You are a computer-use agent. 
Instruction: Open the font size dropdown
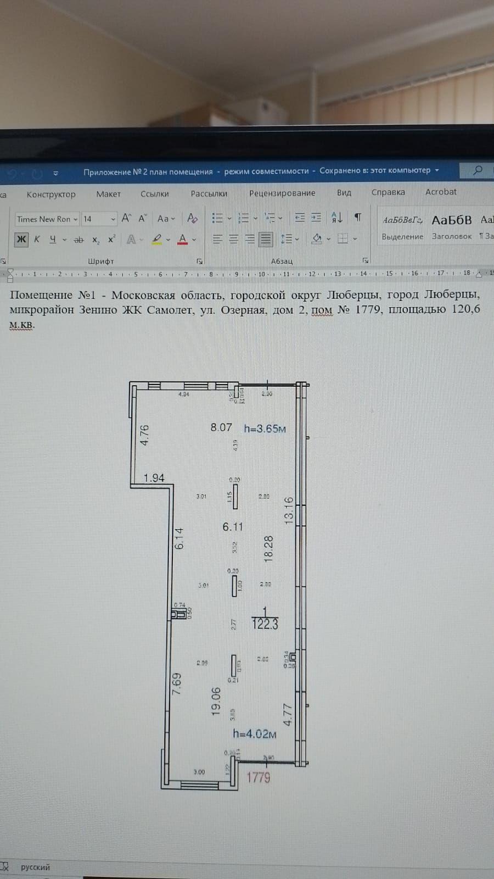(113, 219)
